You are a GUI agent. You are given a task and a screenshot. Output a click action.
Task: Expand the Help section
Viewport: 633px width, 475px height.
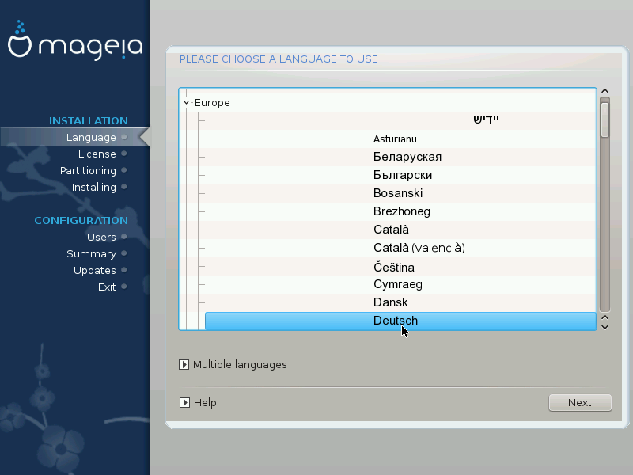click(184, 403)
